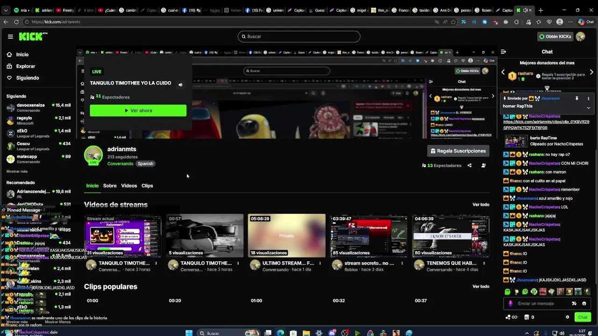The height and width of the screenshot is (336, 598).
Task: Open the hamburger sidebar menu
Action: pos(10,36)
